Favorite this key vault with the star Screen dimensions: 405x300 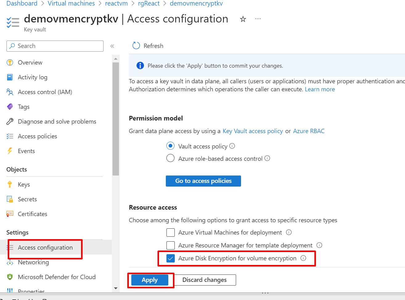[243, 19]
